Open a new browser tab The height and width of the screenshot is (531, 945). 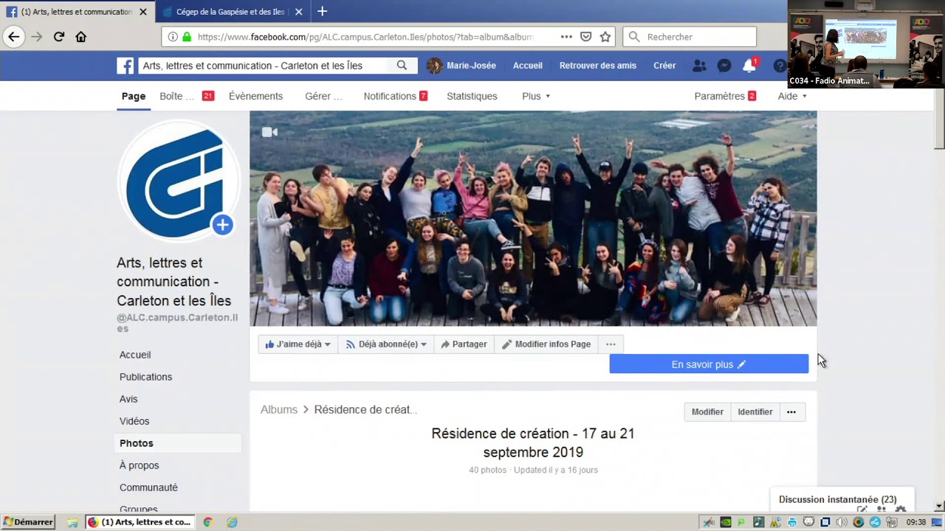click(322, 12)
